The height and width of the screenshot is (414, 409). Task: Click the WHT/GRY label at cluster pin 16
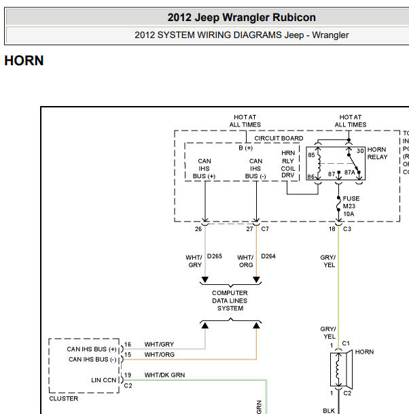point(159,344)
